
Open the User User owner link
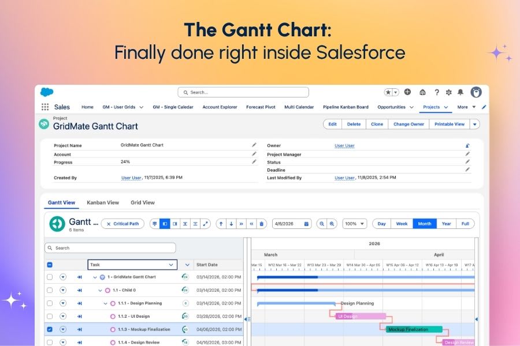click(x=344, y=145)
